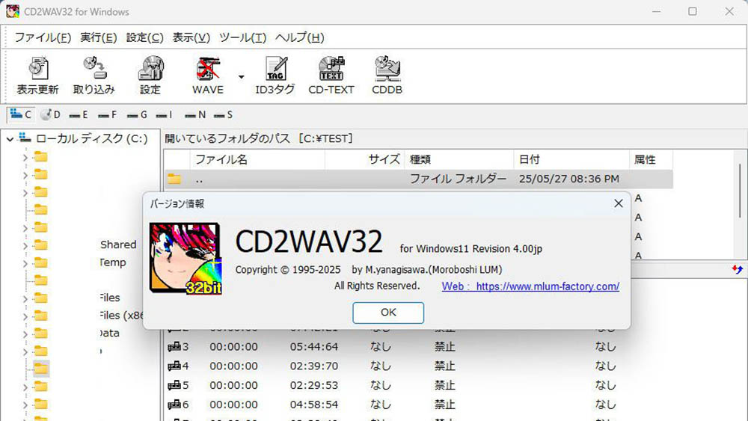
Task: Select the ローカル ディスク (C:) tree item
Action: tap(91, 139)
